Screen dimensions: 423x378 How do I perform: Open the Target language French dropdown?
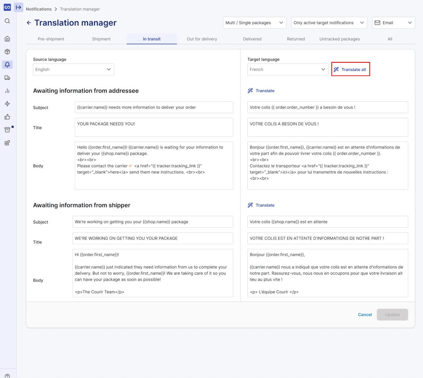[288, 70]
